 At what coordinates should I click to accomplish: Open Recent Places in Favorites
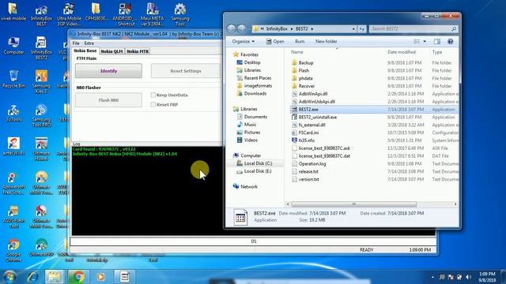254,78
